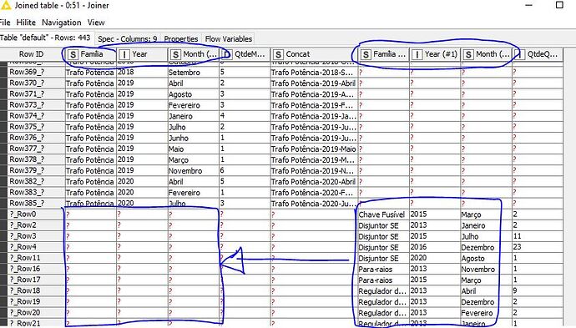The image size is (576, 328).
Task: Click the integer type icon of Year column
Action: coord(124,54)
